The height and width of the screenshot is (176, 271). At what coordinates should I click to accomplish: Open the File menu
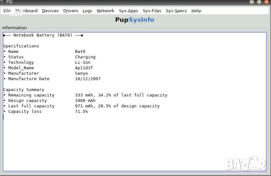[7, 11]
